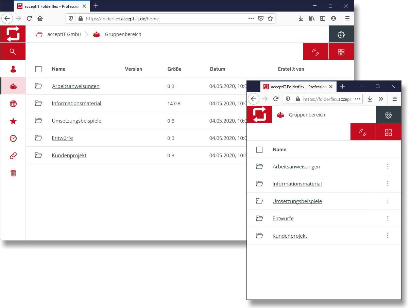Image resolution: width=411 pixels, height=308 pixels.
Task: Open the Entwürfe folder link in small window
Action: [283, 218]
